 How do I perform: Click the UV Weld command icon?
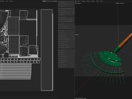pyautogui.click(x=59, y=15)
